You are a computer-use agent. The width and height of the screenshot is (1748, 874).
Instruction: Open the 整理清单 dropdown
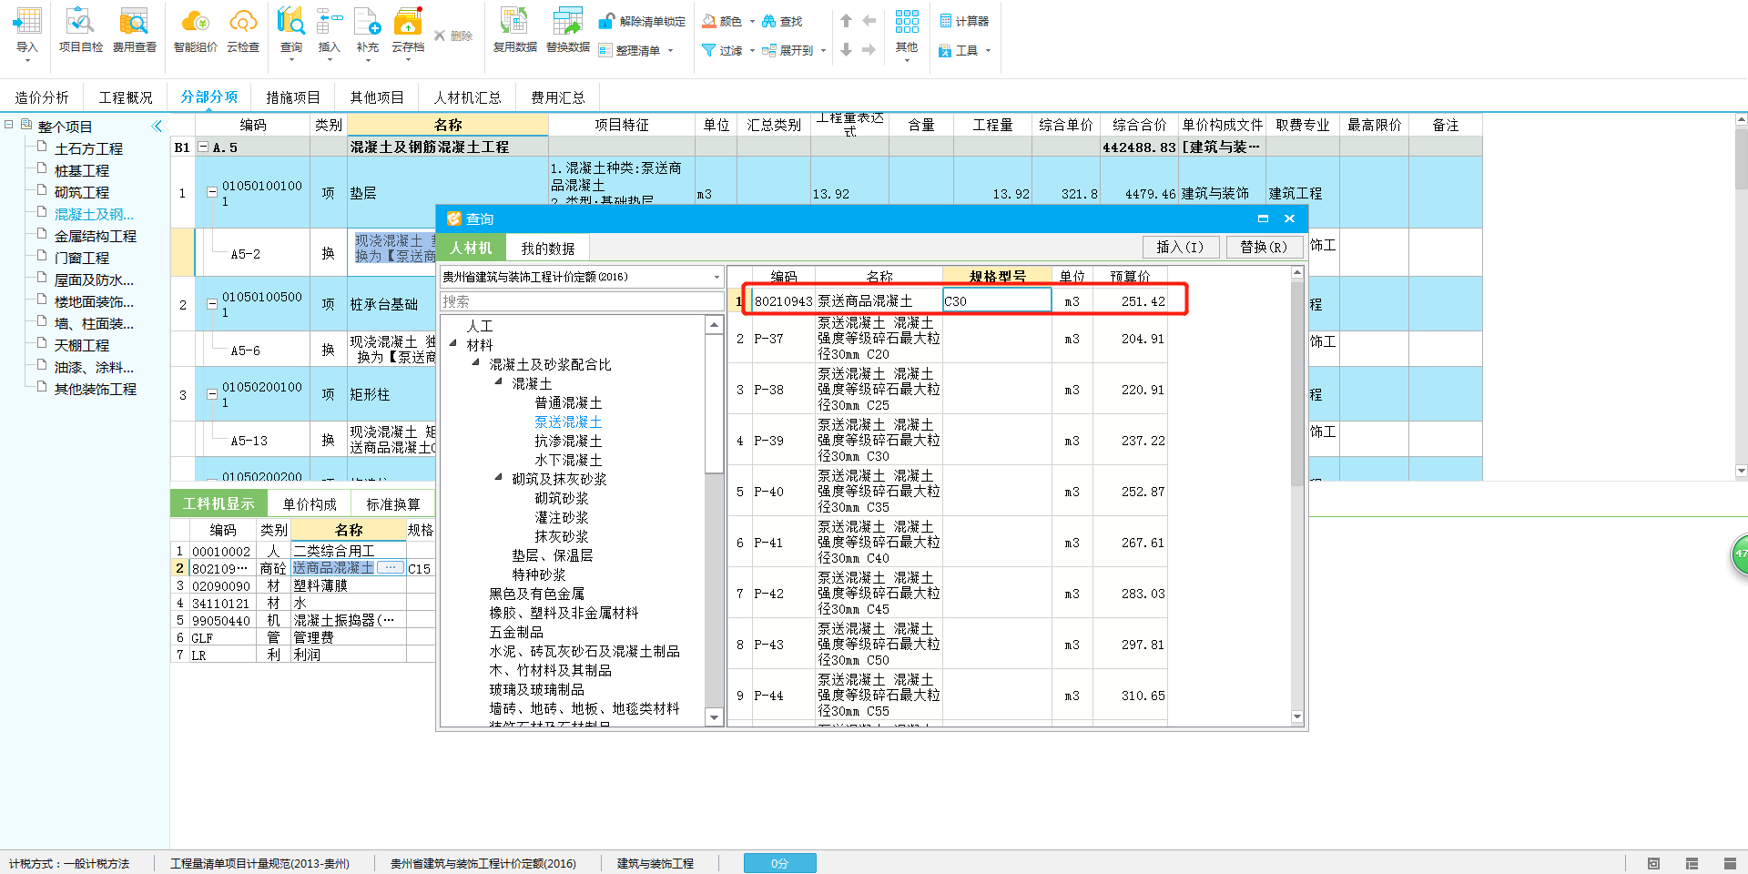670,50
